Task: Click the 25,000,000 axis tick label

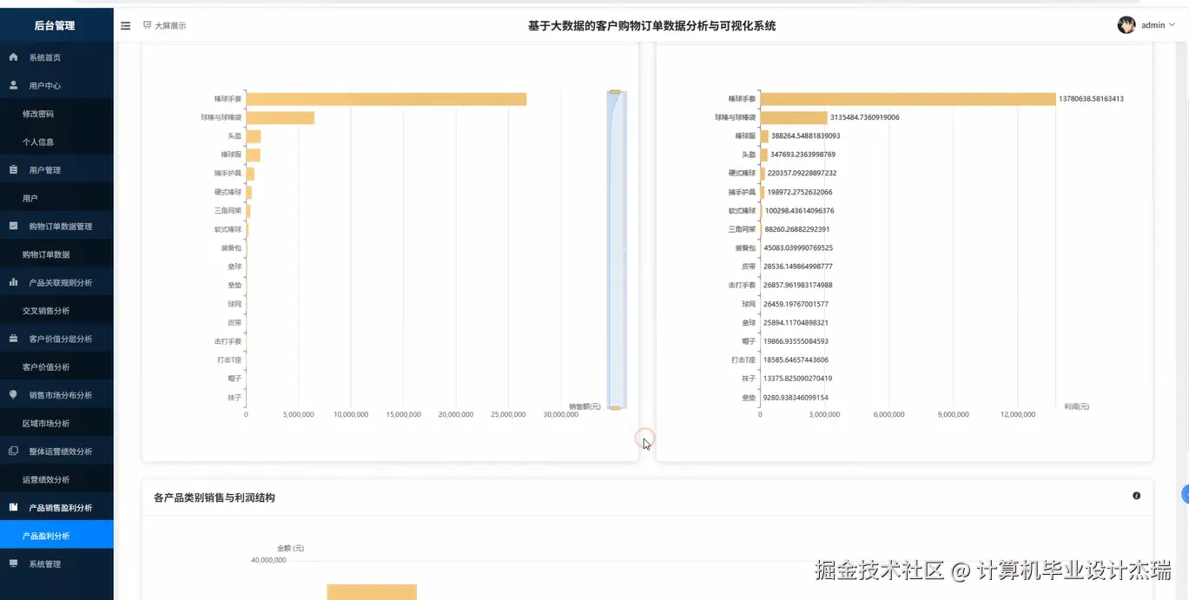Action: tap(508, 415)
